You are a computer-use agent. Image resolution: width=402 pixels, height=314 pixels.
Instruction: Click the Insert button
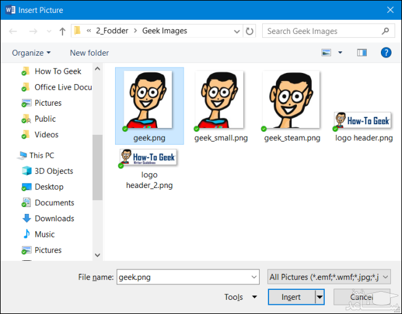pos(291,297)
